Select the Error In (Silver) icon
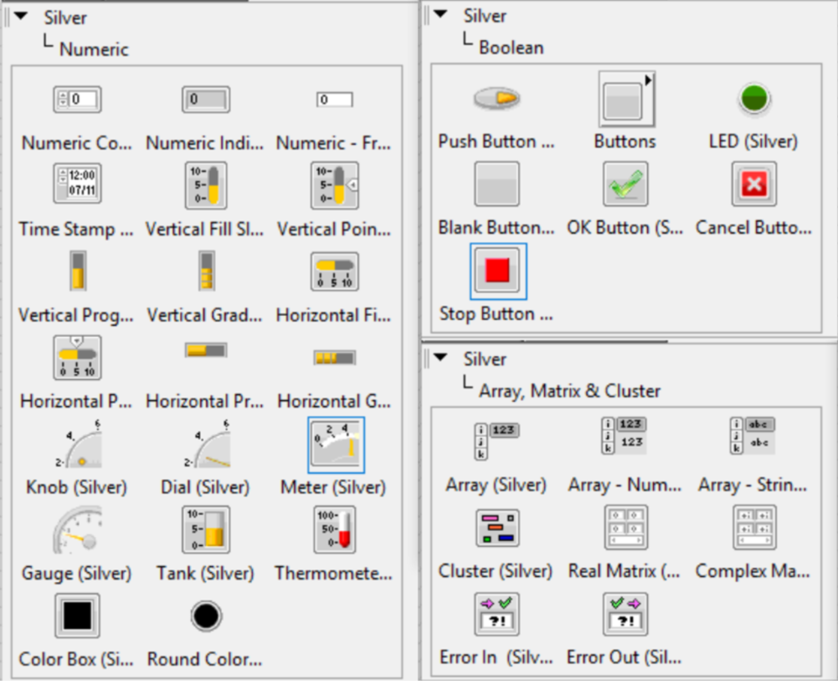The height and width of the screenshot is (681, 838). coord(496,614)
